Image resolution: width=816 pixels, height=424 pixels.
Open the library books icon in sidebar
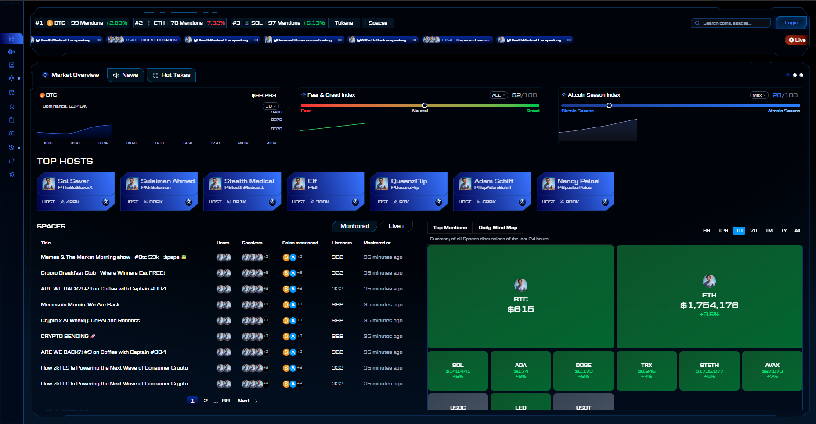(x=11, y=92)
